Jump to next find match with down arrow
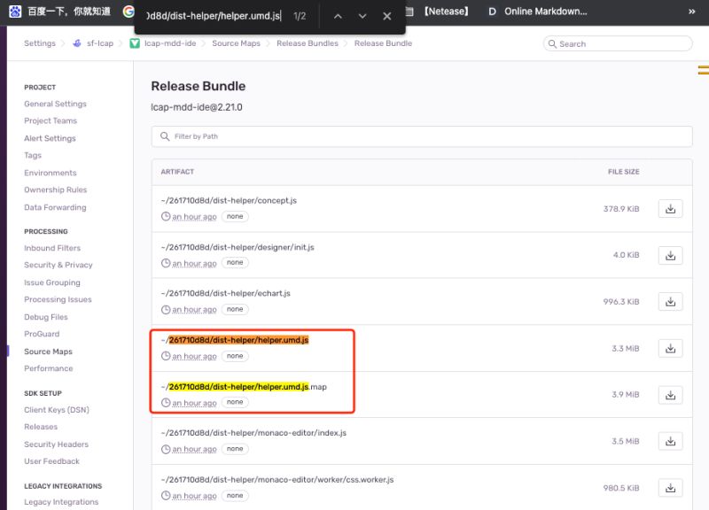This screenshot has width=709, height=510. [362, 16]
